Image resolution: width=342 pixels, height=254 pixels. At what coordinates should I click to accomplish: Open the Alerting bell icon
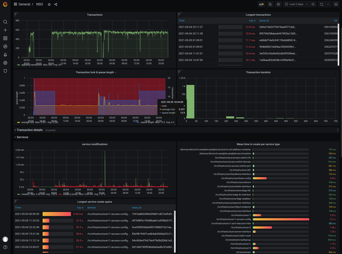[x=5, y=55]
